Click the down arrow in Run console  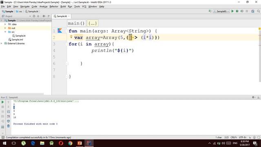pos(8,107)
